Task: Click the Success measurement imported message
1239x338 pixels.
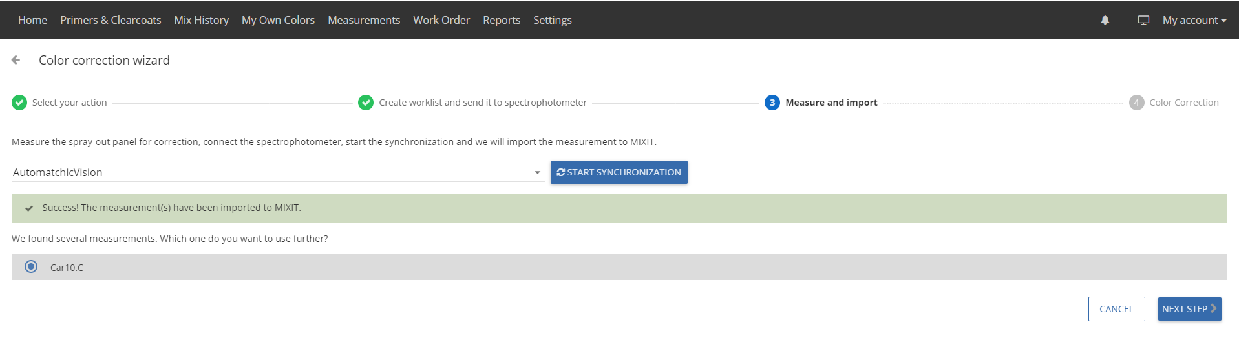Action: [x=172, y=208]
